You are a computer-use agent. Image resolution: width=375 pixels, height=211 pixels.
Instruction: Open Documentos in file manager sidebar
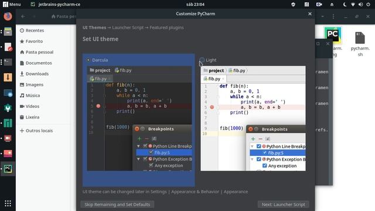[36, 63]
